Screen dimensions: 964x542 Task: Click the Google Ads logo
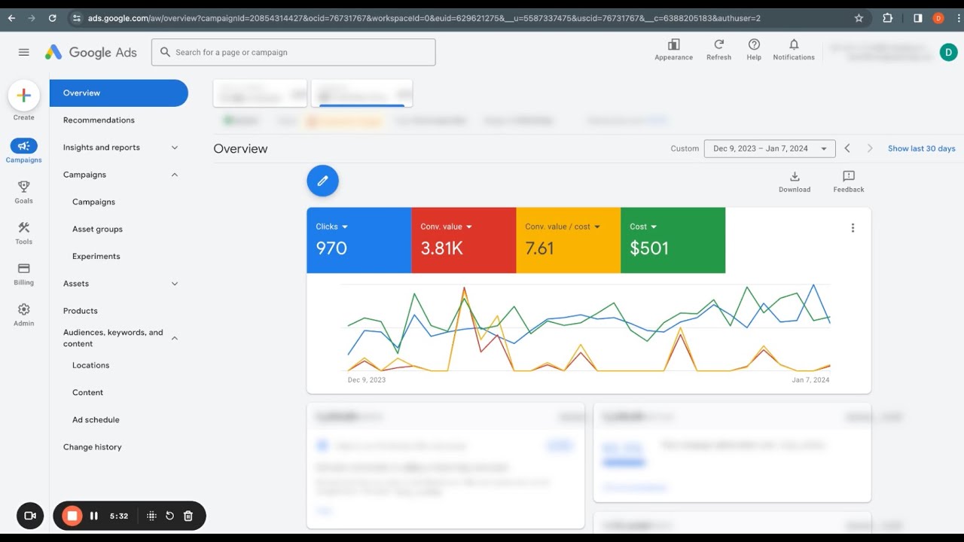coord(91,52)
